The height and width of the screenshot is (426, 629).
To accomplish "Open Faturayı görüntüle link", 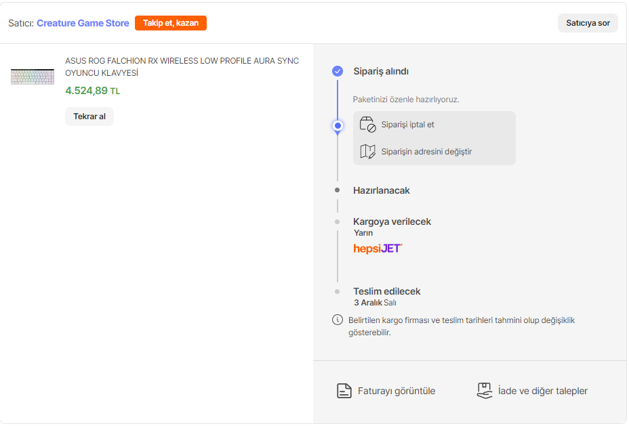I will (396, 391).
